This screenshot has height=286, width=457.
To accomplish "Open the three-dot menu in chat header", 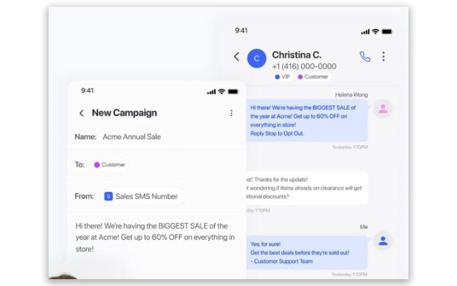I will (x=383, y=56).
